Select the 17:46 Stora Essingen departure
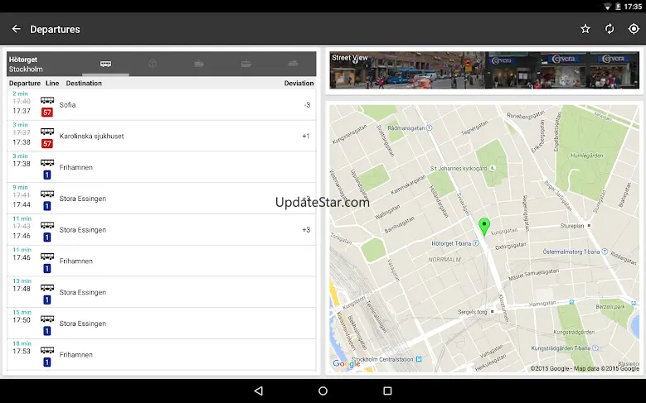 point(162,230)
